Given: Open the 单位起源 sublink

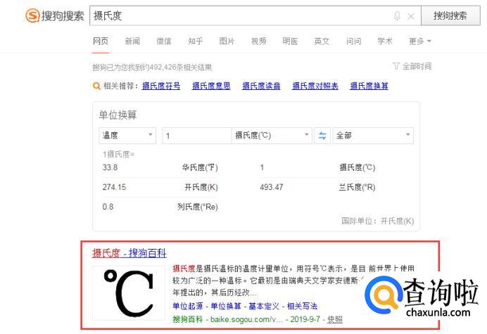Looking at the screenshot, I should pyautogui.click(x=188, y=306).
